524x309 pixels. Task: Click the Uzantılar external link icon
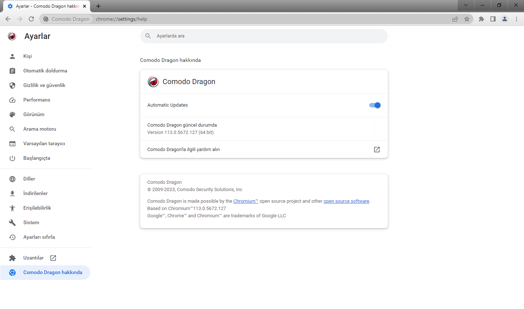[x=53, y=258]
